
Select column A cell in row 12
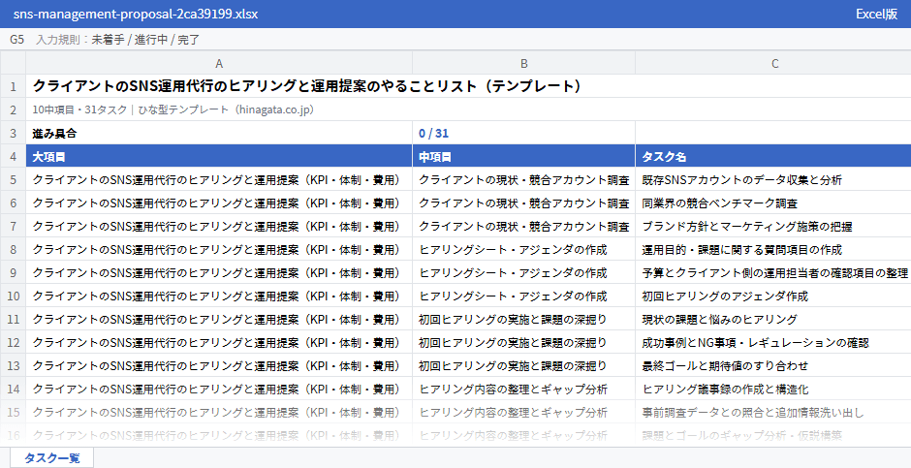[219, 342]
